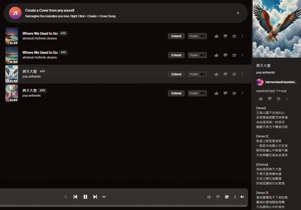Play the Where We Used to Go 2:58 thumbnail
Screen dimensions: 301x210
(12, 55)
